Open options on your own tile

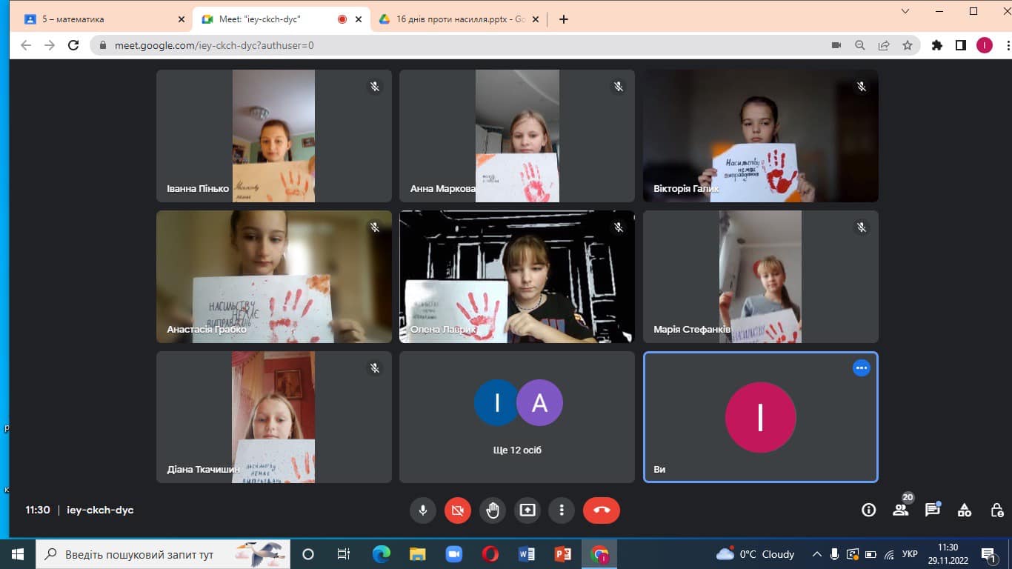click(x=861, y=367)
